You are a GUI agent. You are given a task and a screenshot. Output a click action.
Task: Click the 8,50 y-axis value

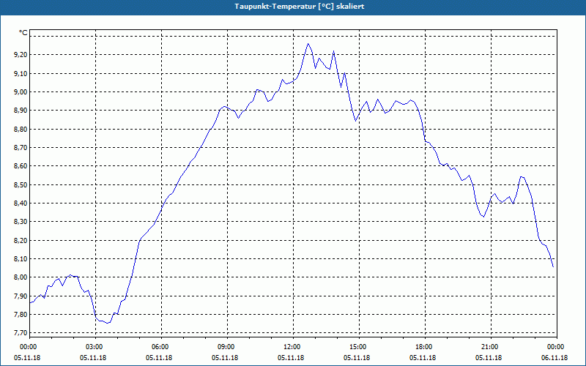(x=21, y=185)
